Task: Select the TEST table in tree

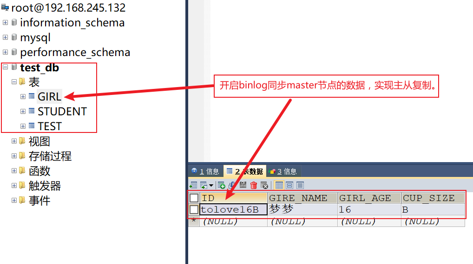Action: coord(49,126)
